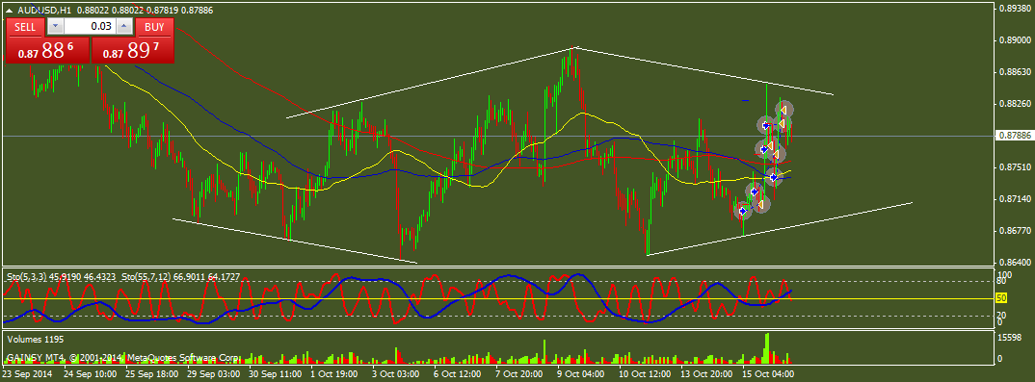
Task: Click the AUDUSD,H1 chart title text
Action: tap(45, 10)
